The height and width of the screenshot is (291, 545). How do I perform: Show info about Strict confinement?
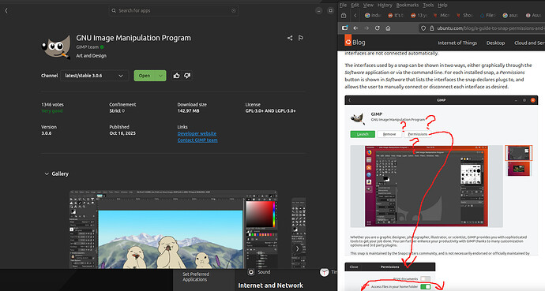(123, 111)
